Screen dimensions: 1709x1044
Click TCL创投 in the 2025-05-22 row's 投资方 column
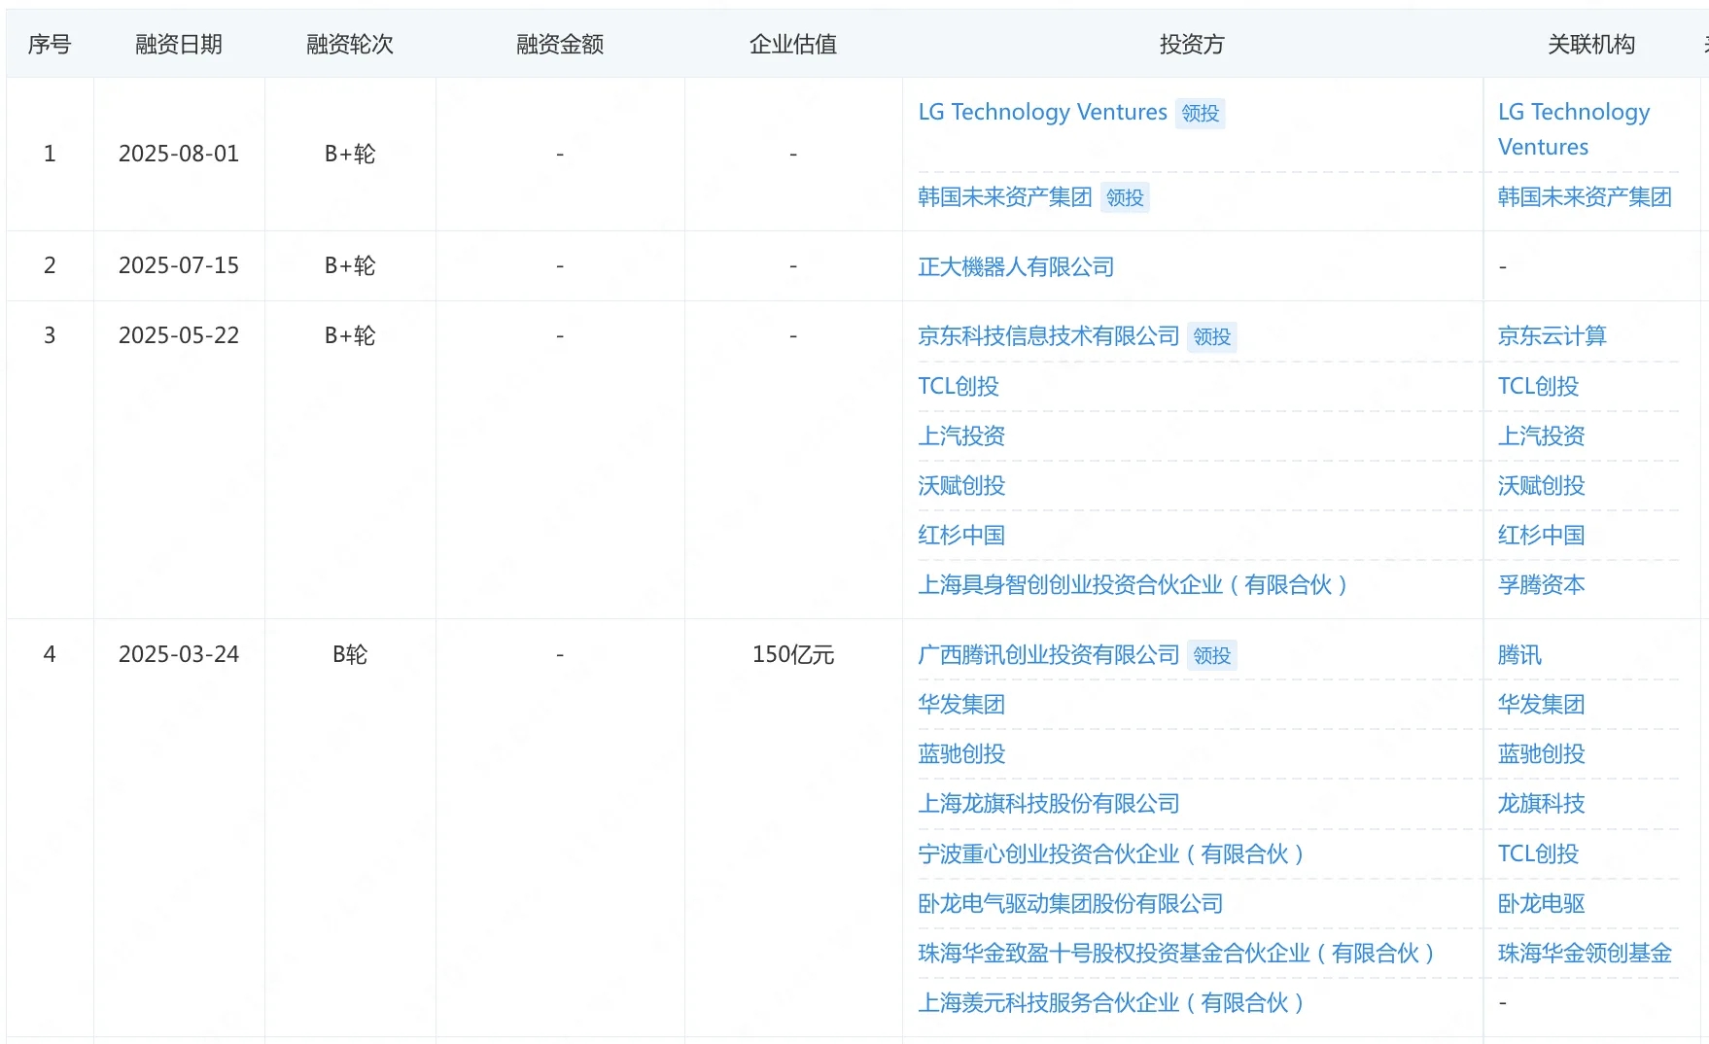point(959,386)
